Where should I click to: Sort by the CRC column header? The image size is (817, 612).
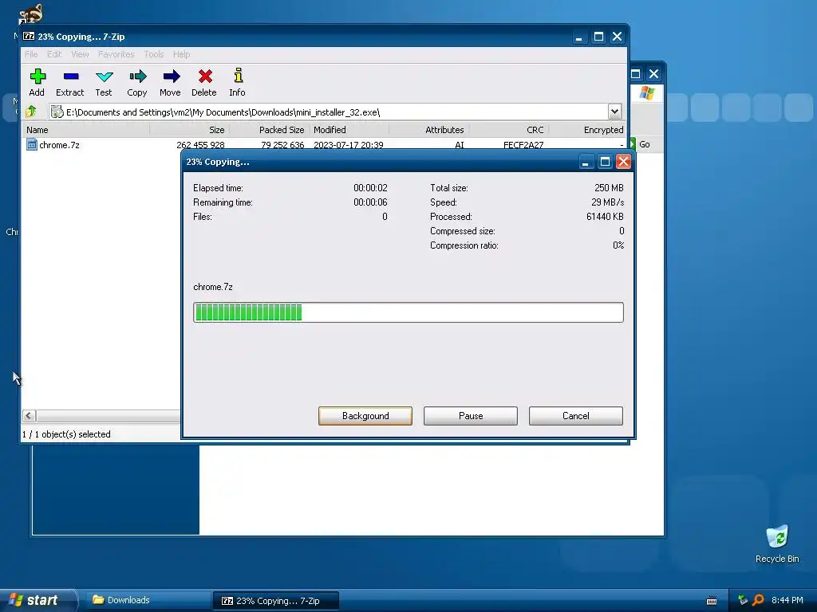coord(508,130)
